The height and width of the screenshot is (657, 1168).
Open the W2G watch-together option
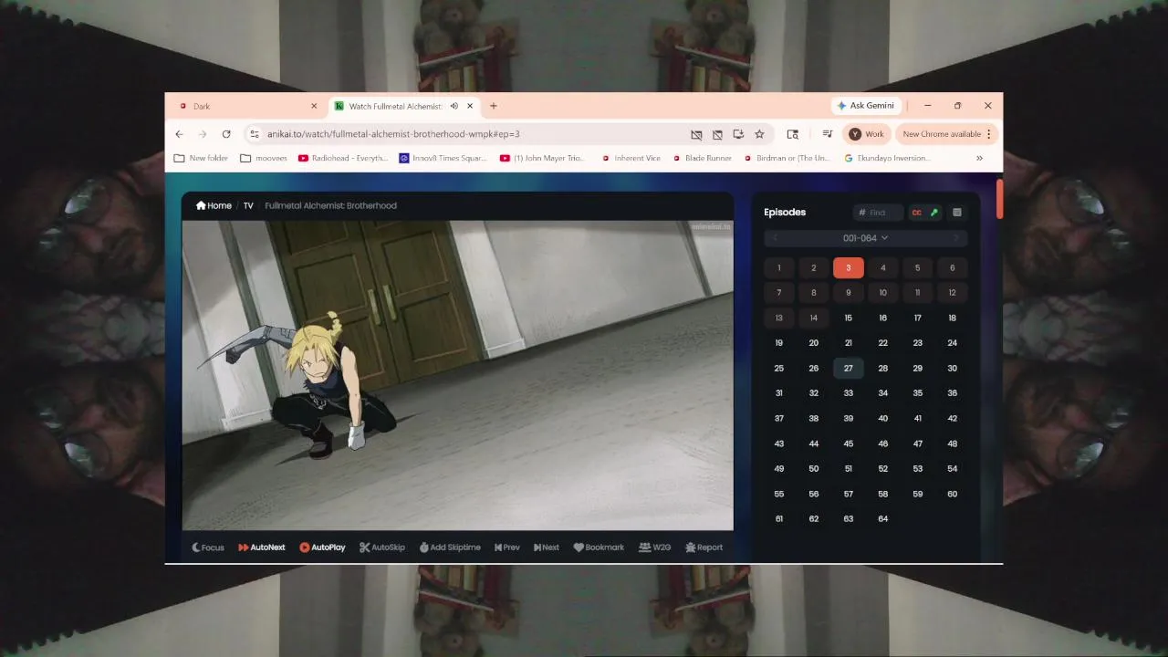click(655, 547)
